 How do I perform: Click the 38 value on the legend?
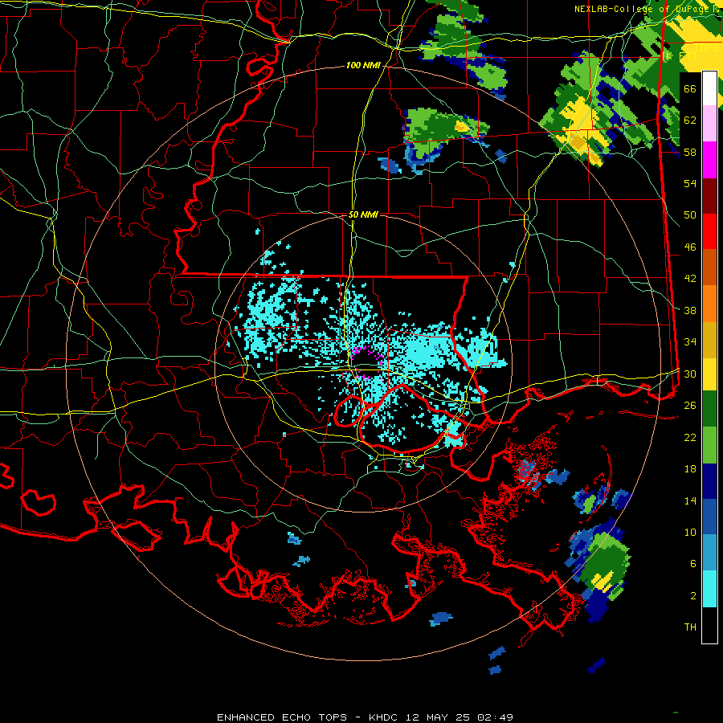pyautogui.click(x=690, y=310)
